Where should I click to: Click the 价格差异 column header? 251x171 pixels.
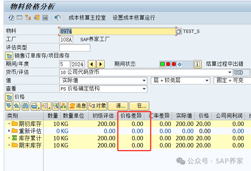coord(131,116)
